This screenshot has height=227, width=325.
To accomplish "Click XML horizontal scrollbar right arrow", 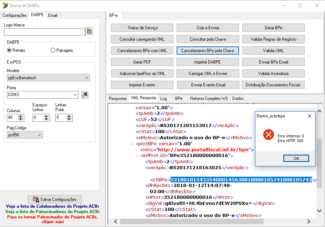I will coord(309,221).
